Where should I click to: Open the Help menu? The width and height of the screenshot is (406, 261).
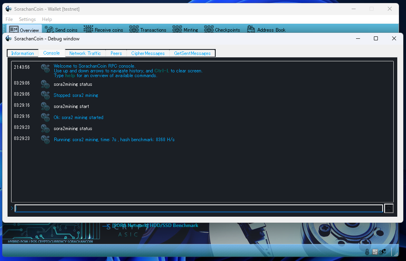click(x=47, y=19)
